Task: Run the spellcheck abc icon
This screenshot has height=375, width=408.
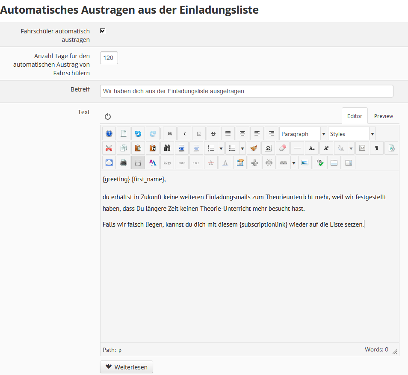Action: coord(319,163)
